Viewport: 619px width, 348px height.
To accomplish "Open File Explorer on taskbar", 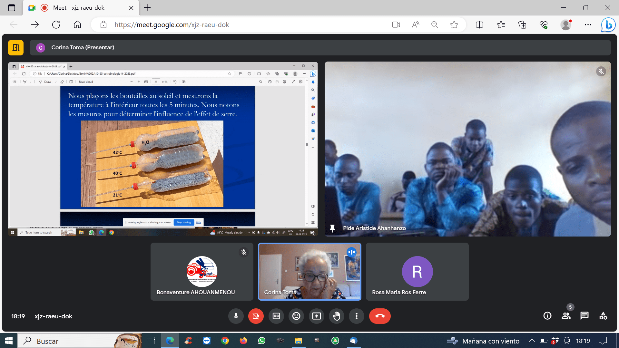I will pos(299,341).
